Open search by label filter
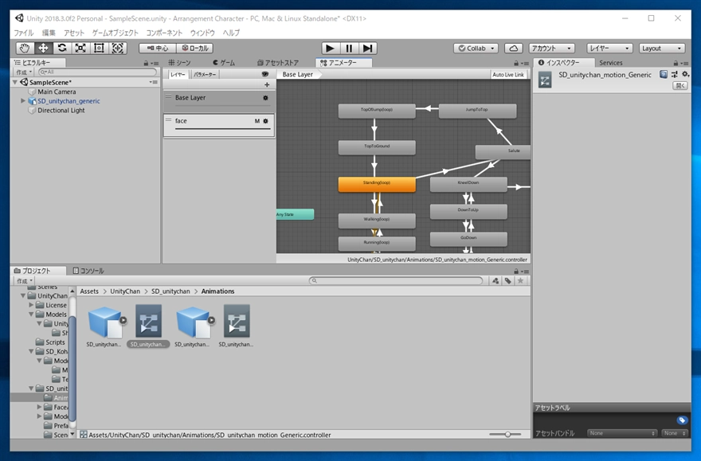The width and height of the screenshot is (701, 461). pyautogui.click(x=508, y=280)
